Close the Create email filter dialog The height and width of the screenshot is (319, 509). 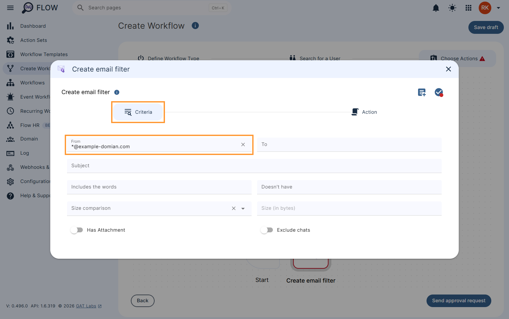448,69
